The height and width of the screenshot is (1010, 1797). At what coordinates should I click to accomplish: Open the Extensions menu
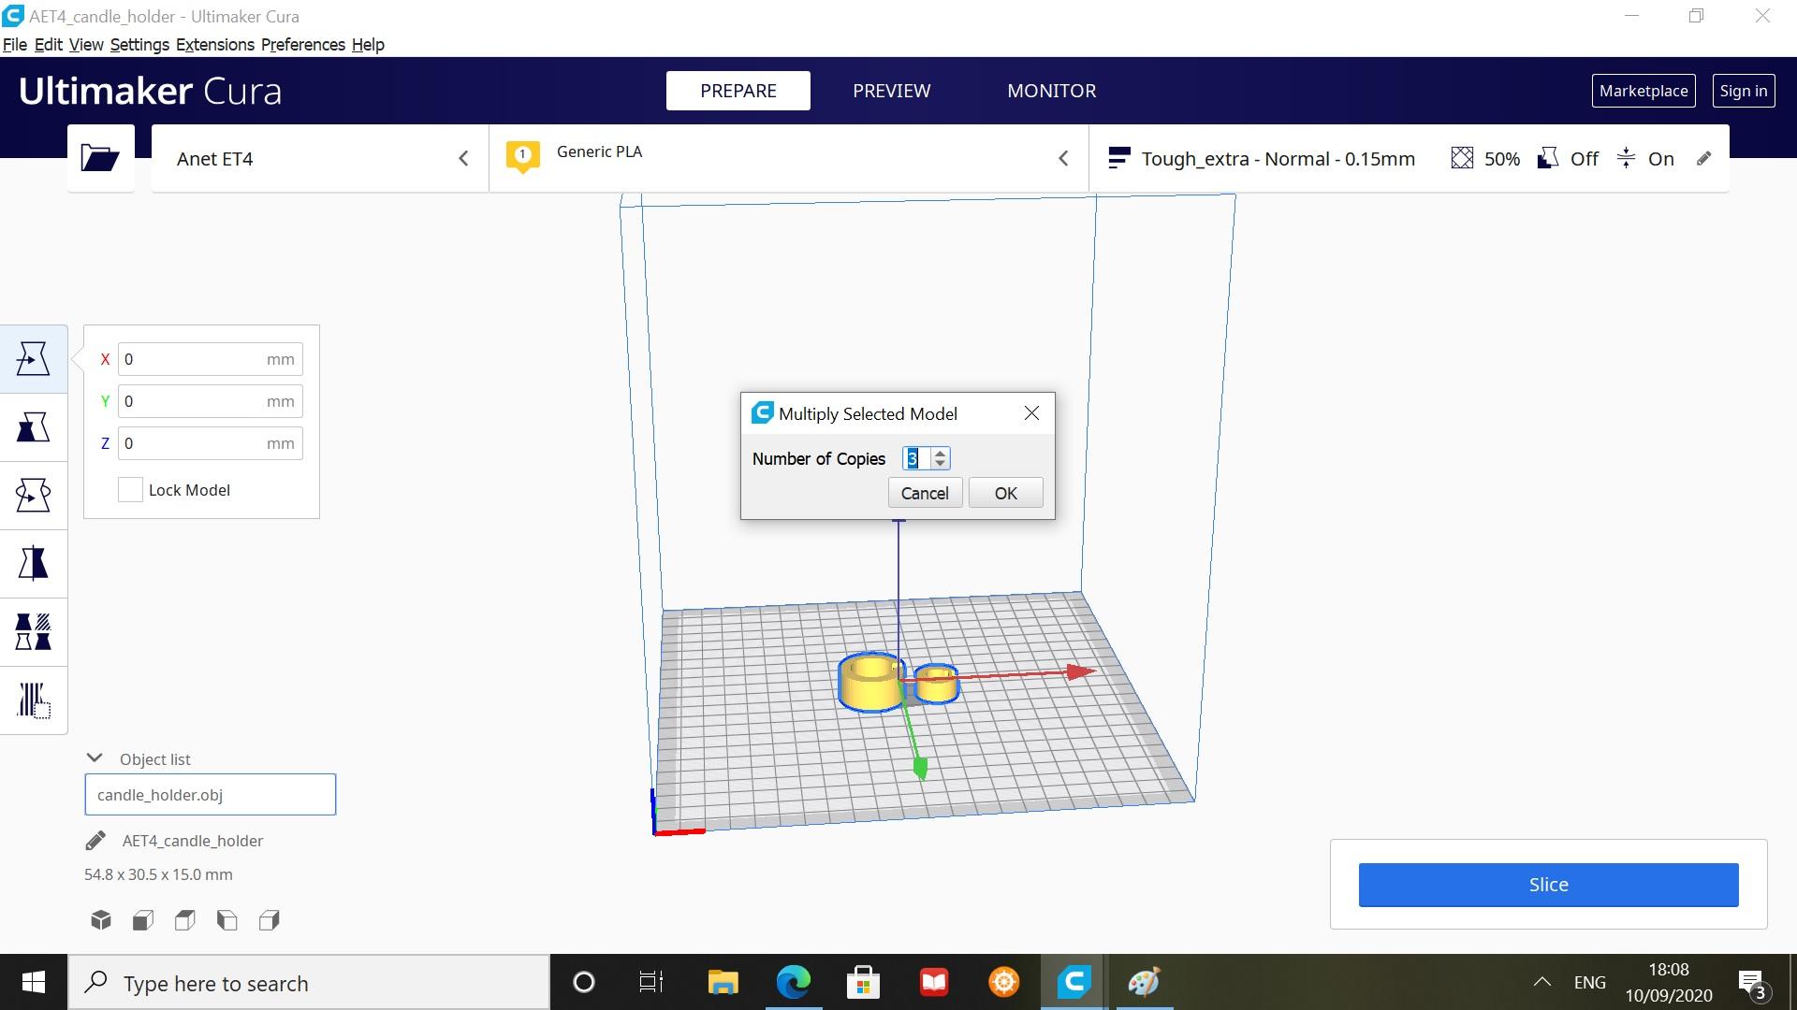pos(214,44)
